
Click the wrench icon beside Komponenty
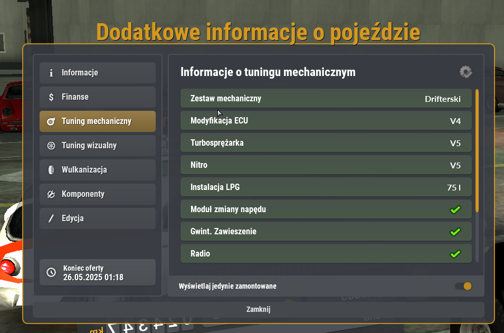pyautogui.click(x=51, y=194)
